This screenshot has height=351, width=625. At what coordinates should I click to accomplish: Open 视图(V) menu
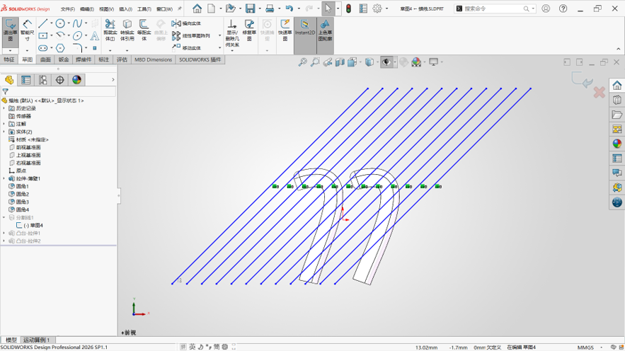coord(106,8)
